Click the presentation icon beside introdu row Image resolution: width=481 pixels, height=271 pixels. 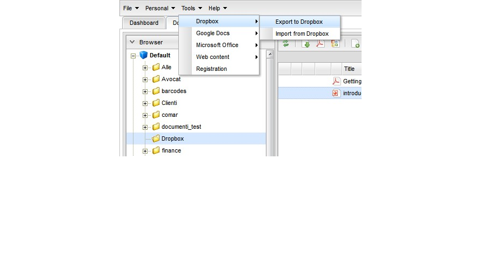point(336,93)
